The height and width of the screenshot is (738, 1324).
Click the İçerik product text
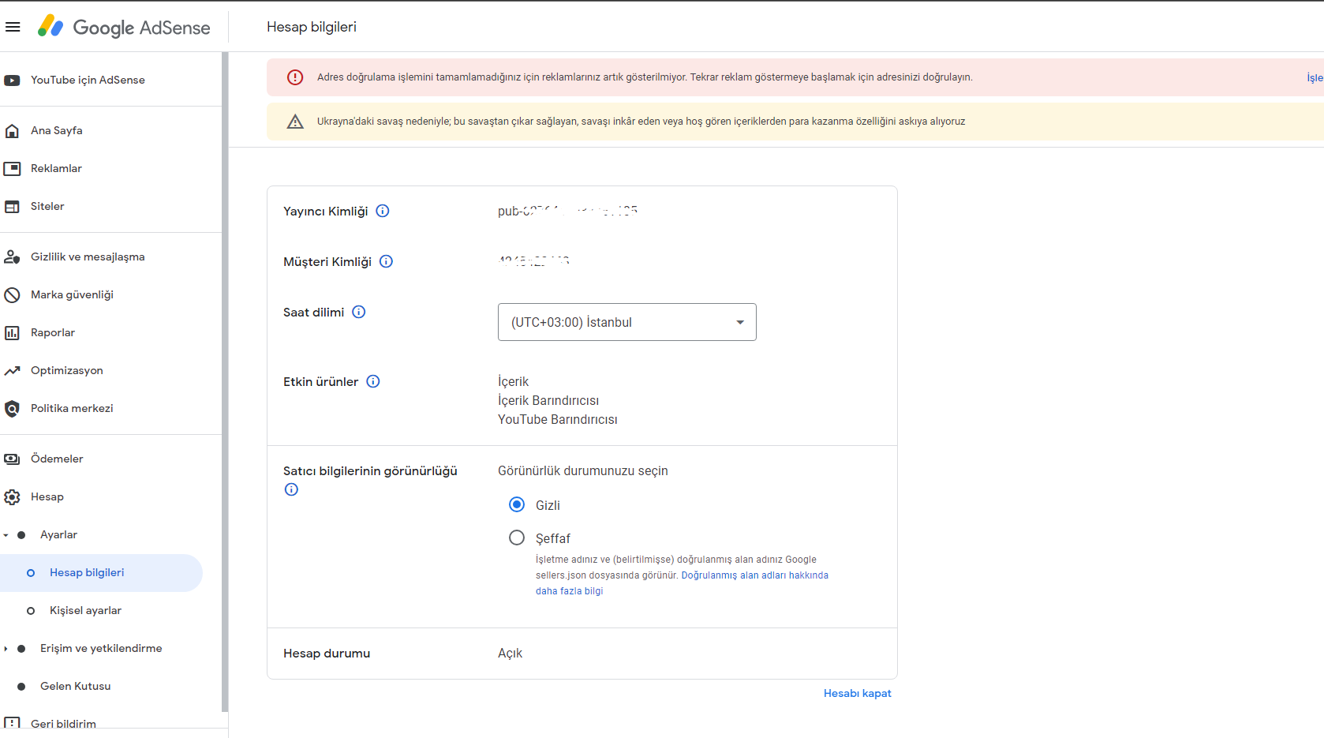514,382
